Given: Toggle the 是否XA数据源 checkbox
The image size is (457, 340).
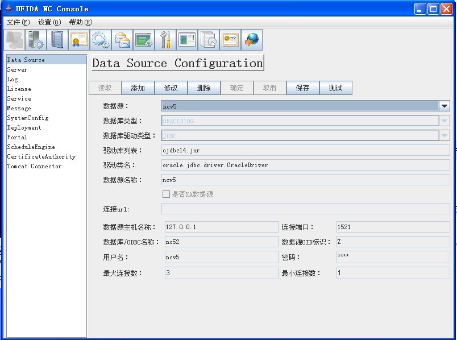Looking at the screenshot, I should [166, 194].
